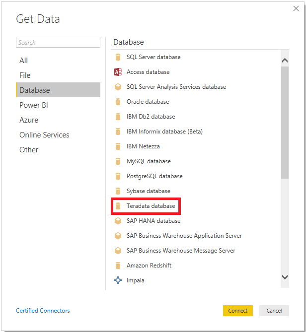
Task: Select the File category
Action: (x=58, y=75)
